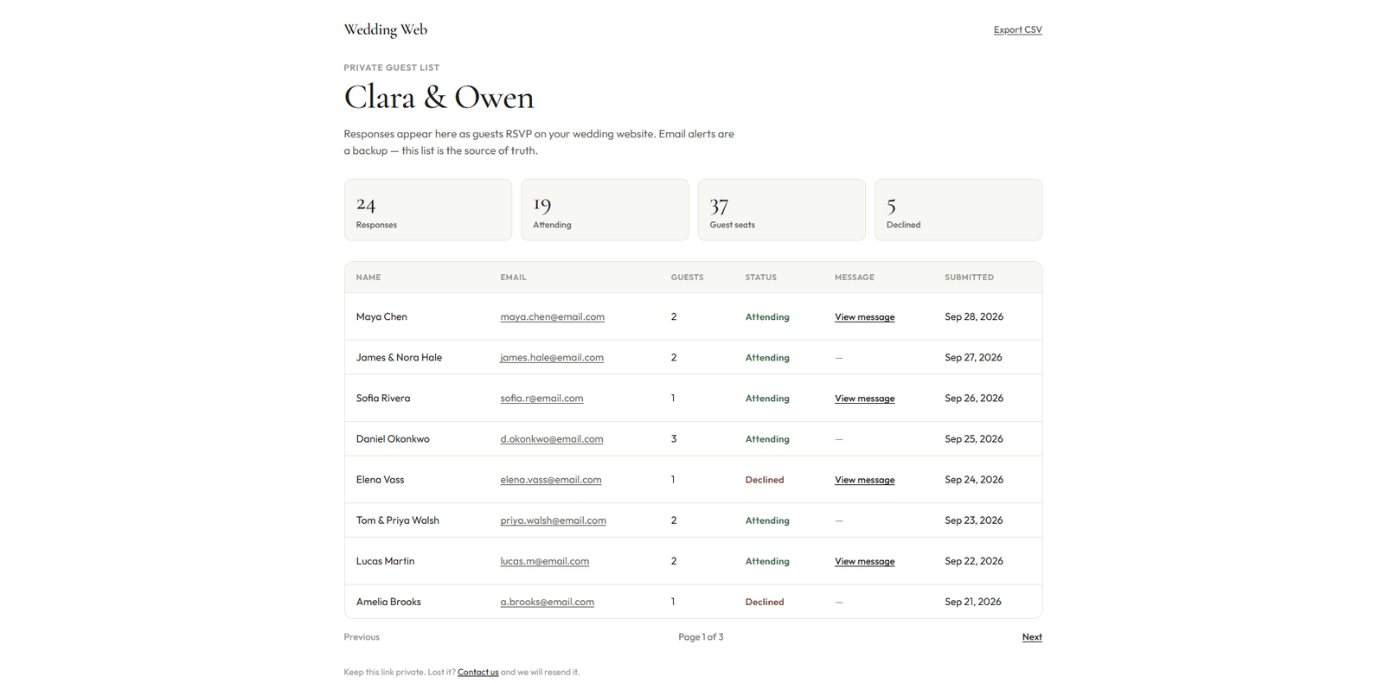Select the name Daniel Okonkwo
Screen dimensions: 1384x683
(x=393, y=438)
